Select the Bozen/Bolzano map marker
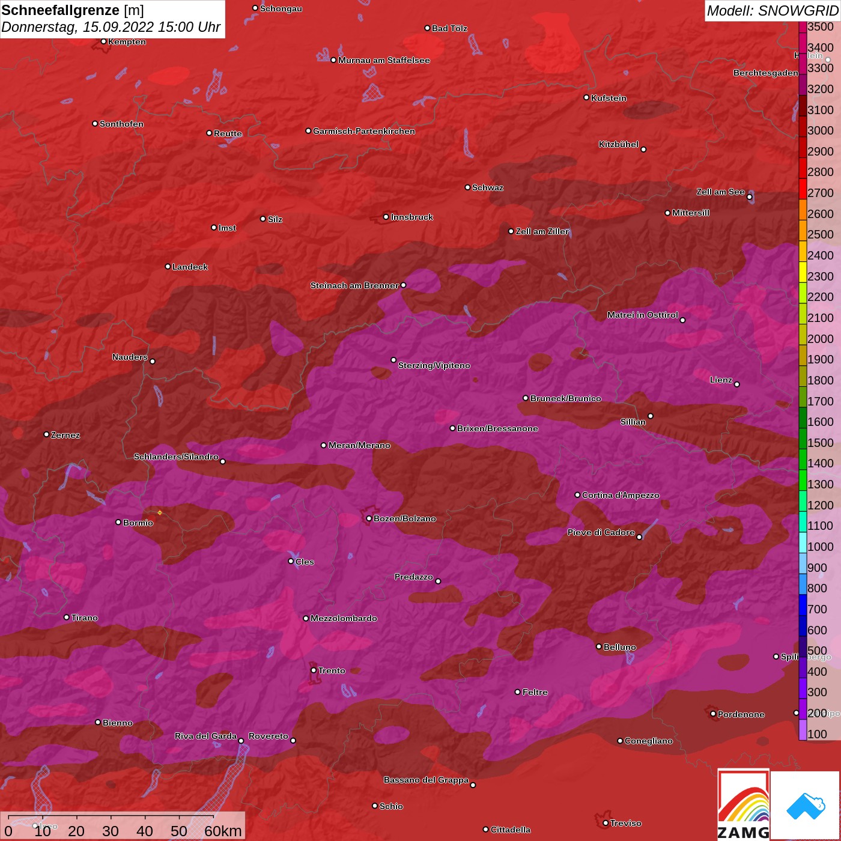841x841 pixels. [369, 518]
